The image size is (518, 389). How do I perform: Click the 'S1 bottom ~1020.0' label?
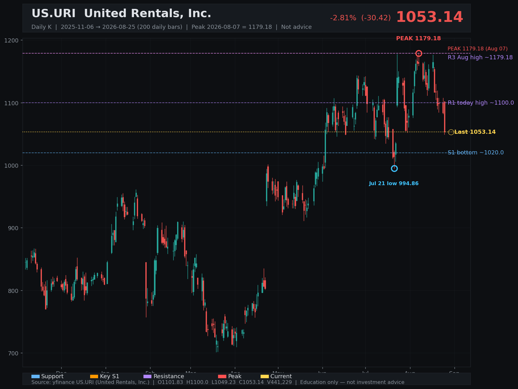[476, 152]
